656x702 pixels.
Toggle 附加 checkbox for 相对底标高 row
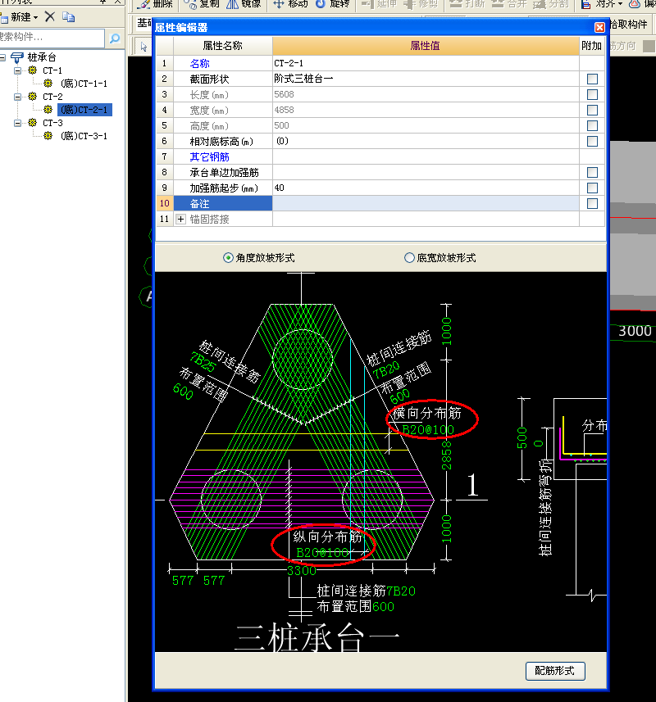coord(592,142)
